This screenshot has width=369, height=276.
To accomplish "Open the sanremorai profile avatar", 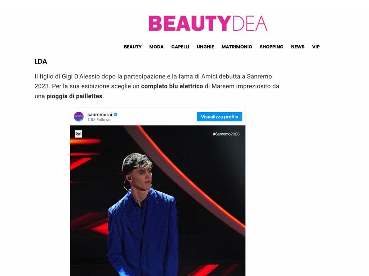I will (x=79, y=117).
